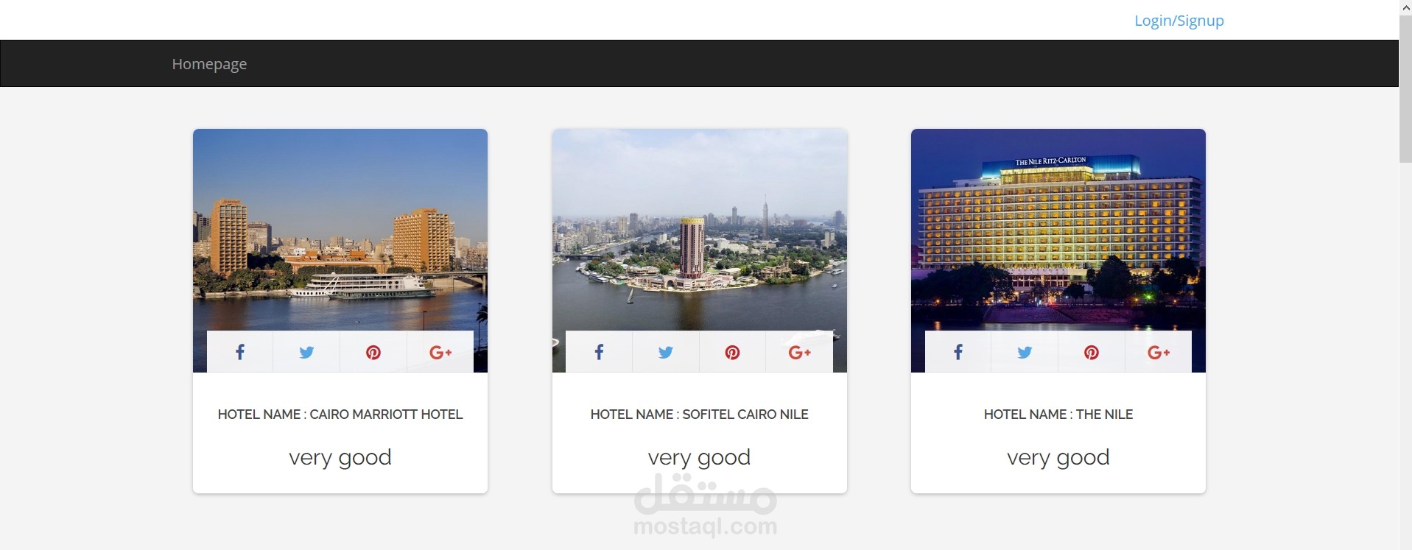The image size is (1412, 550).
Task: Open the Login/Signup link
Action: (x=1179, y=21)
